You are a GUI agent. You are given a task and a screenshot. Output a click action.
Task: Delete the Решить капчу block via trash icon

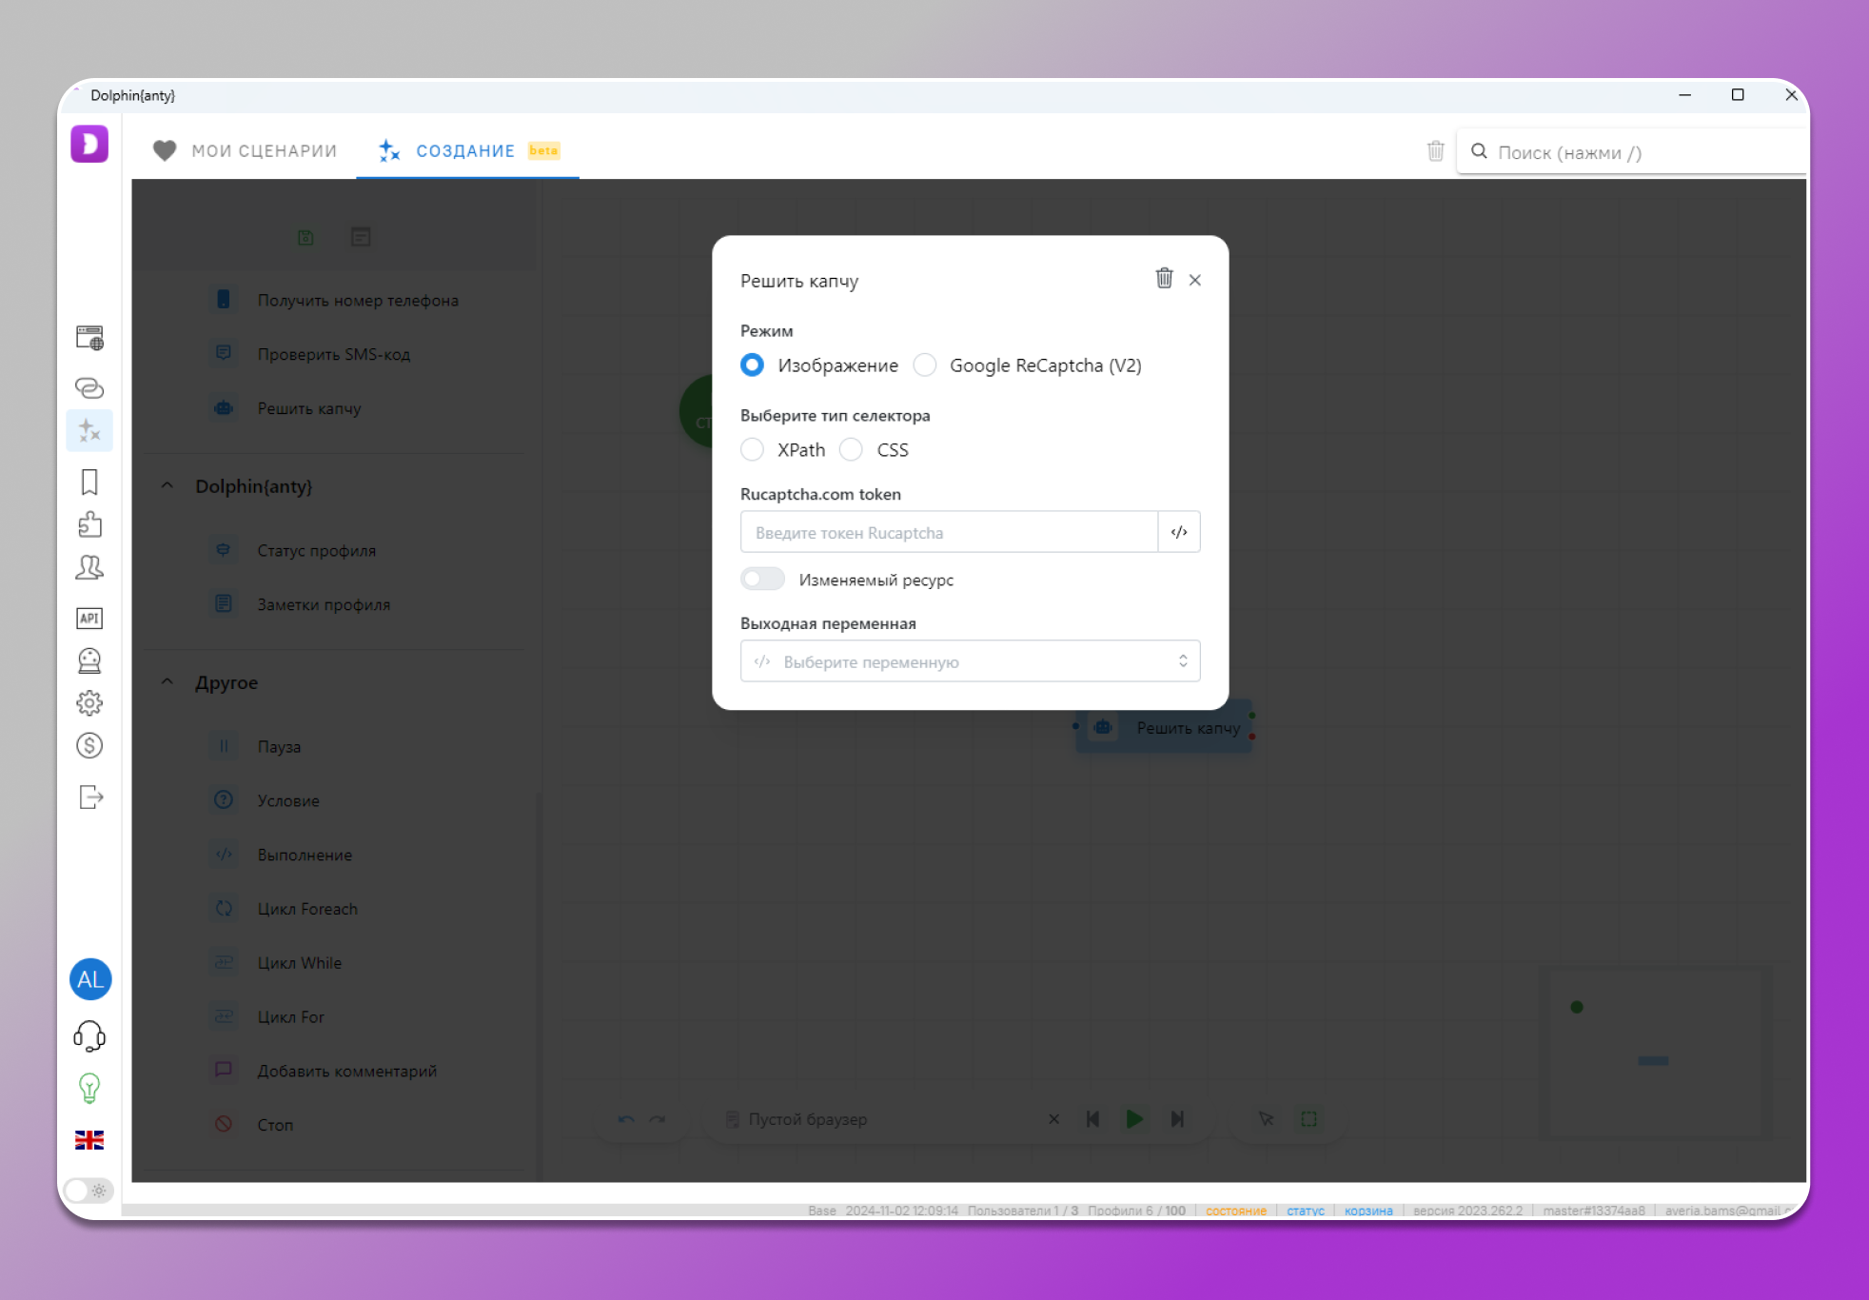pyautogui.click(x=1164, y=279)
